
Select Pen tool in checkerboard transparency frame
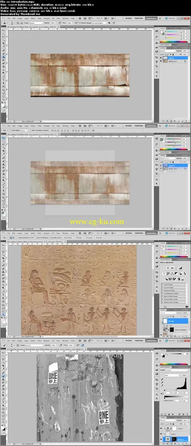[x=3, y=184]
